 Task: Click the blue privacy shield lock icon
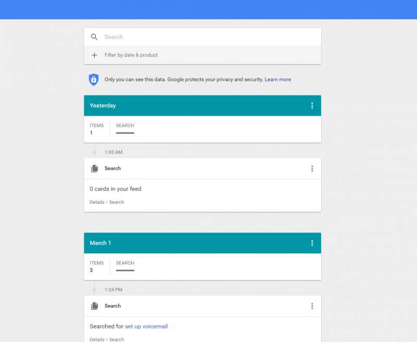pyautogui.click(x=94, y=80)
